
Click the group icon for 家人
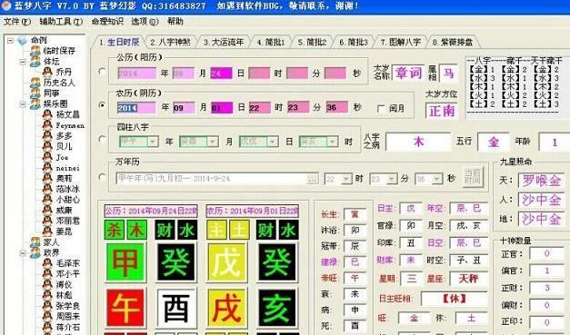[35, 241]
